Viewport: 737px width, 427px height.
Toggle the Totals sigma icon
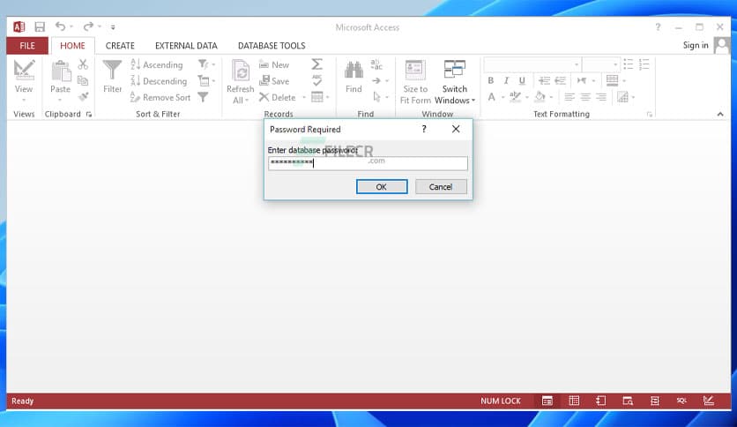pyautogui.click(x=317, y=64)
